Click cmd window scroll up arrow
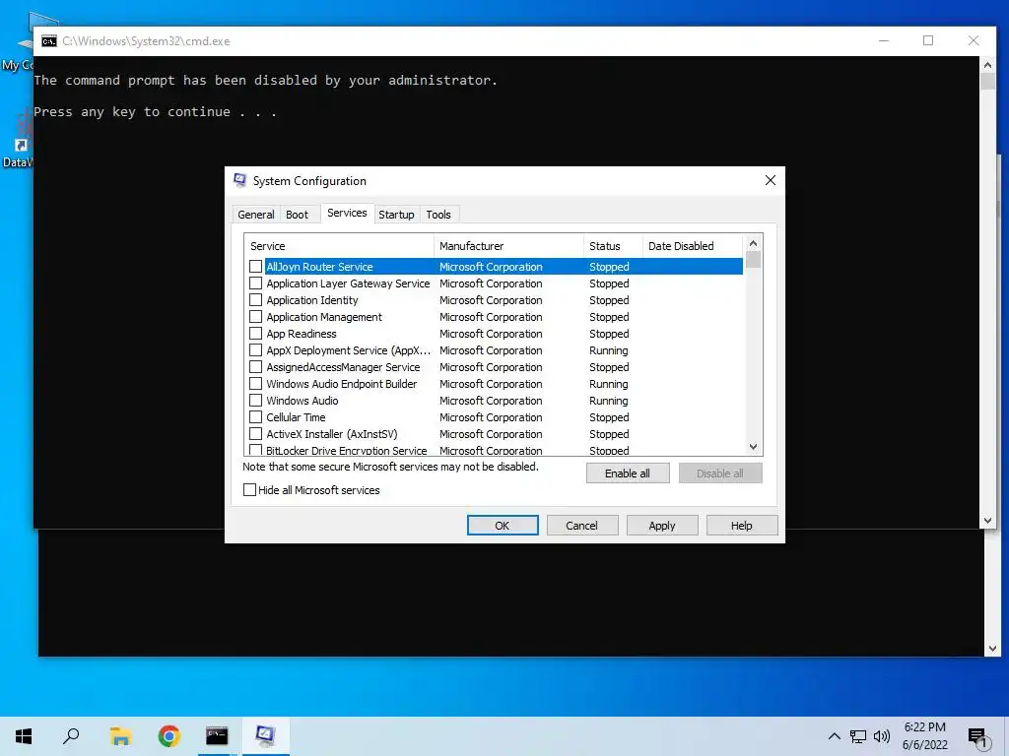 987,64
